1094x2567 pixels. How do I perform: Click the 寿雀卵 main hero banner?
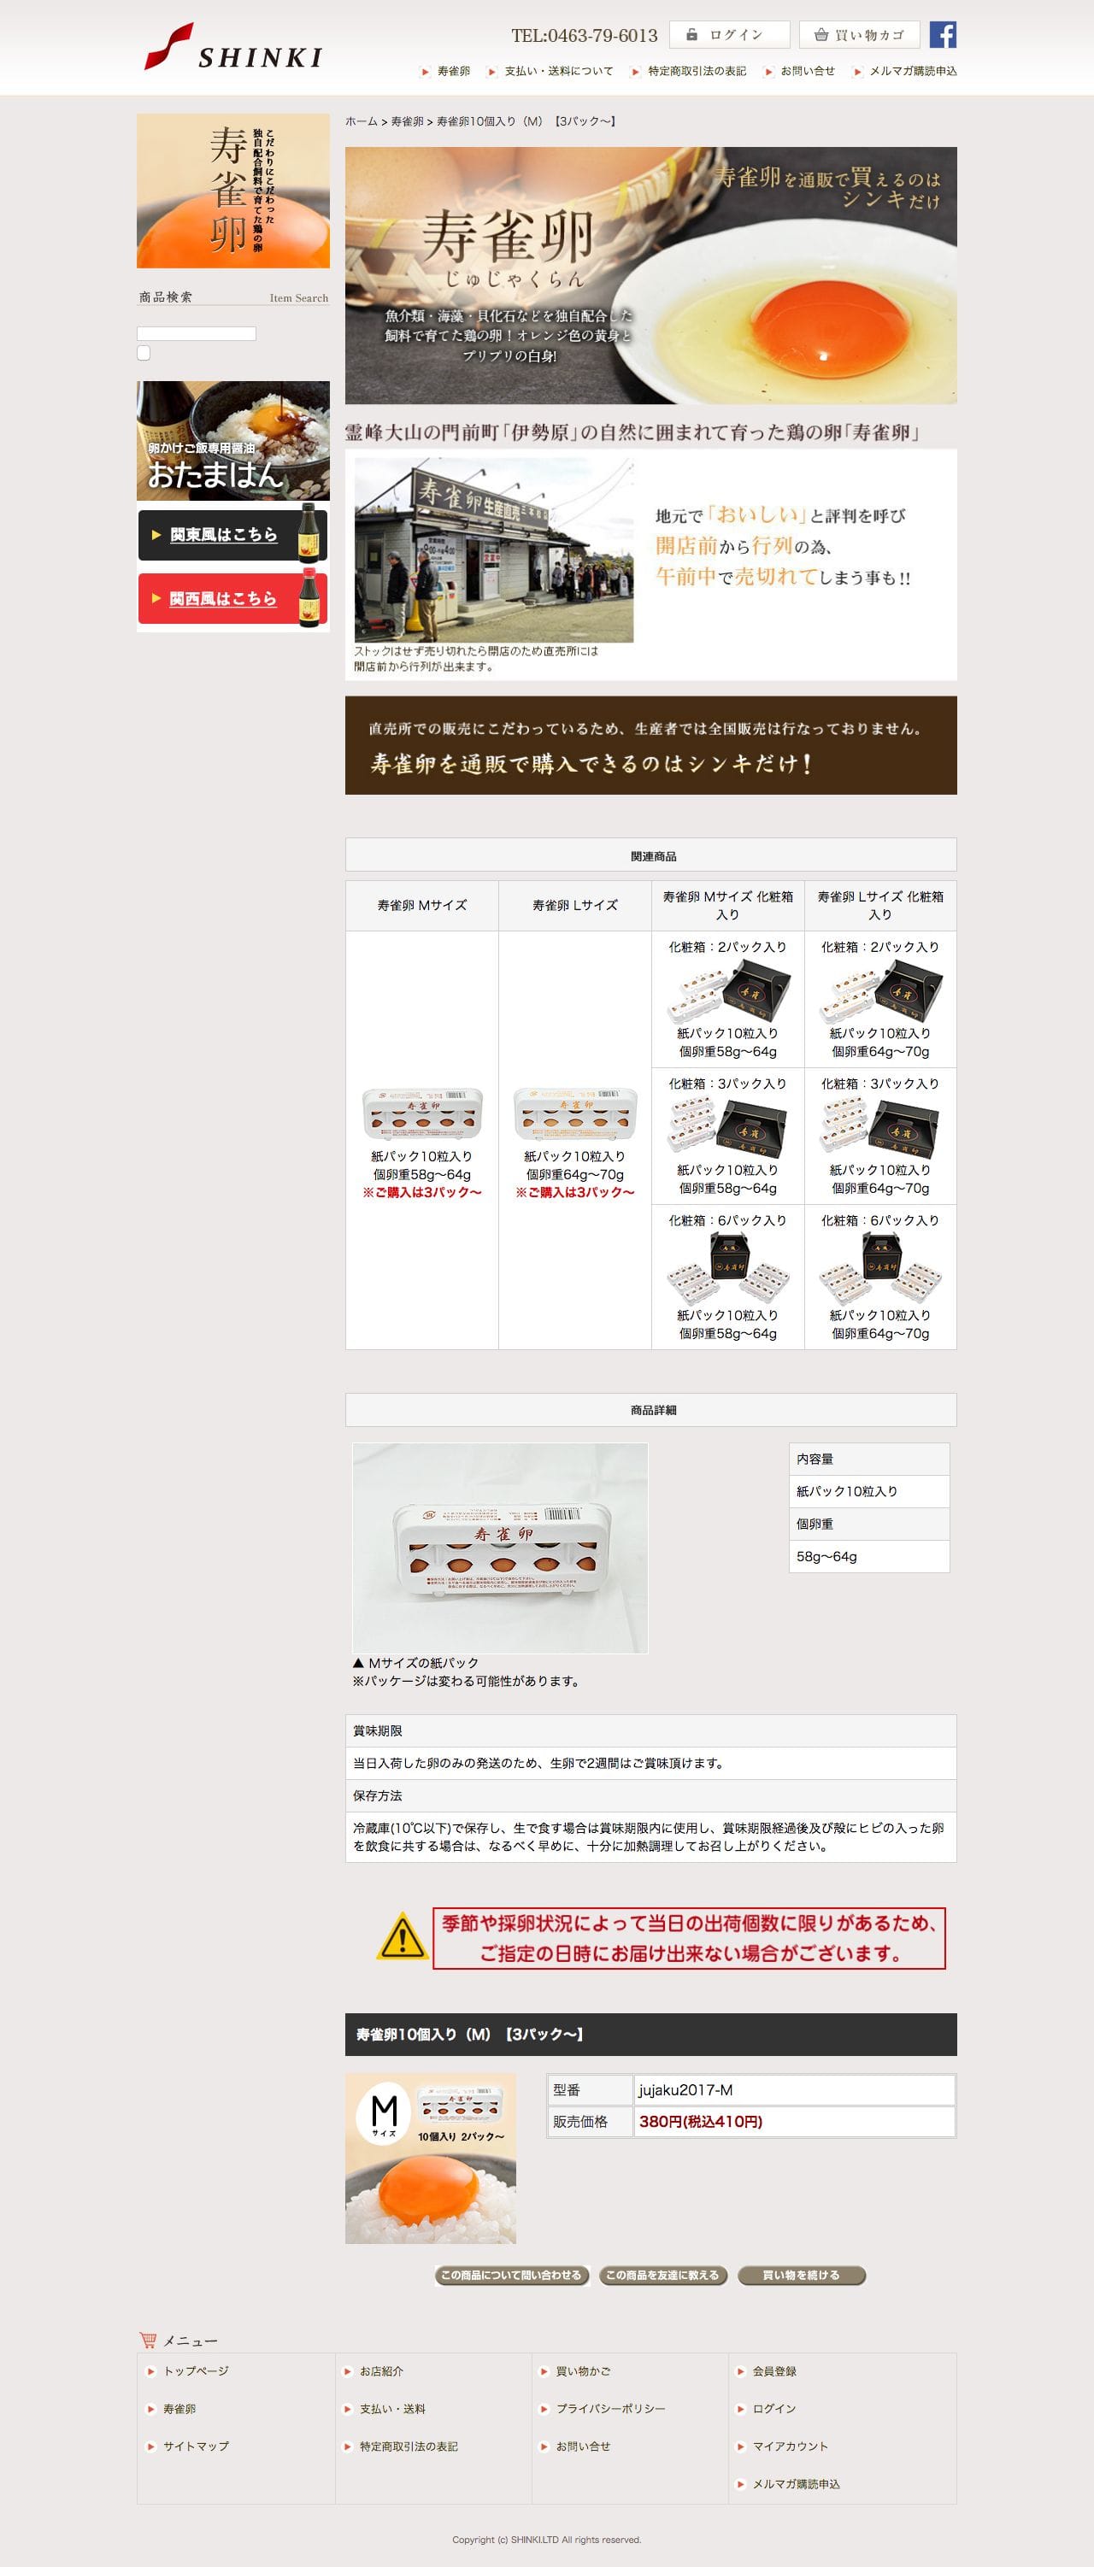[x=650, y=275]
